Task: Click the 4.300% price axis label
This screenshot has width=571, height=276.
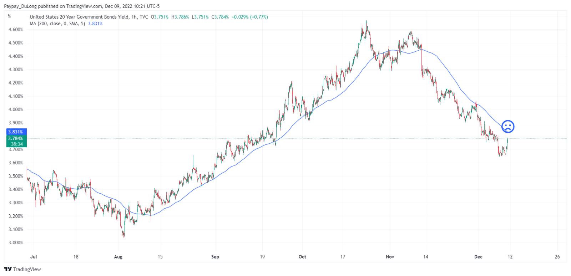Action: [16, 70]
